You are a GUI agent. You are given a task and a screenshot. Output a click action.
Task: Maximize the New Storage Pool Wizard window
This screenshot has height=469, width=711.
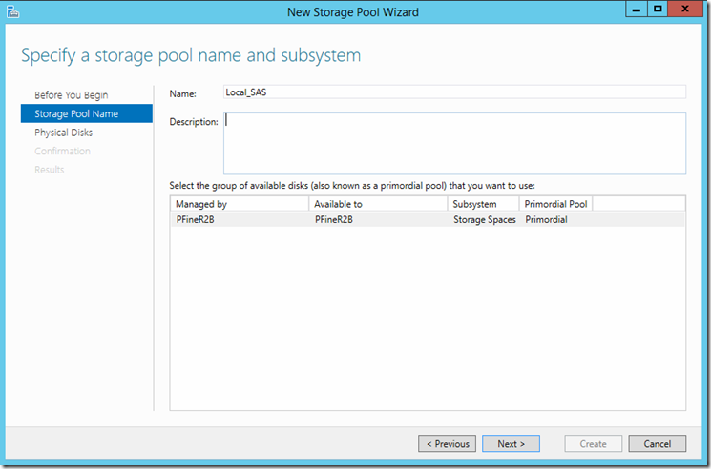pos(658,9)
